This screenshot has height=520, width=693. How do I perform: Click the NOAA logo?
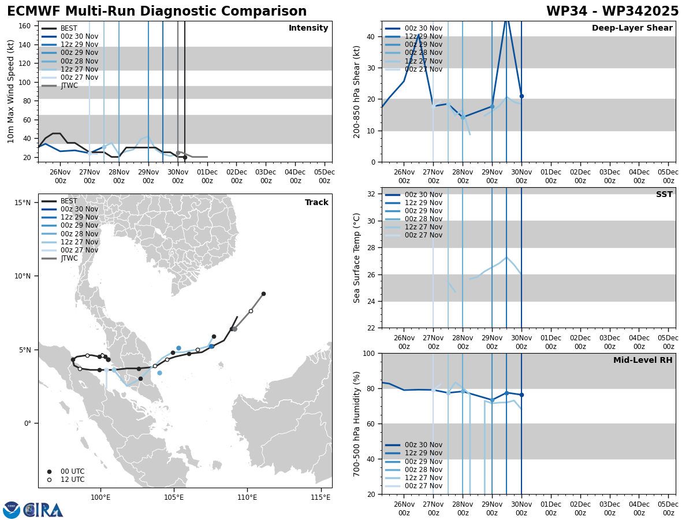coord(12,510)
